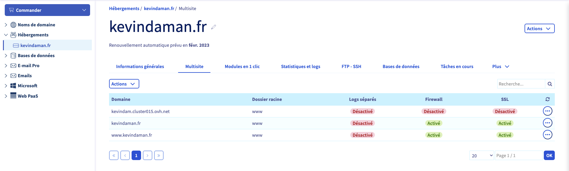
Task: Open the Commander dropdown button
Action: coord(47,10)
